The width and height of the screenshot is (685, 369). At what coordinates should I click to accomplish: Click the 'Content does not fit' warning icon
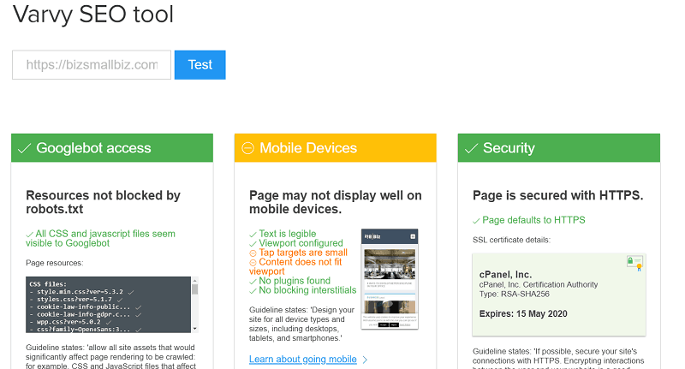(253, 262)
